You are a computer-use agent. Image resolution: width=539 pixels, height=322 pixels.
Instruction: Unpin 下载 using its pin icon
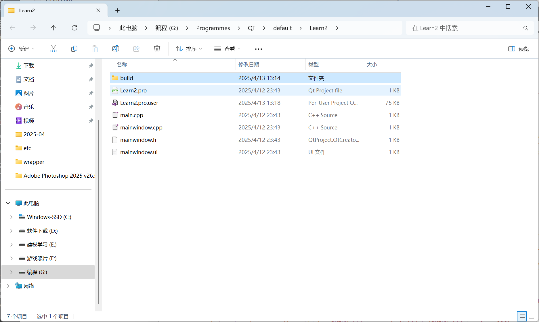tap(91, 66)
